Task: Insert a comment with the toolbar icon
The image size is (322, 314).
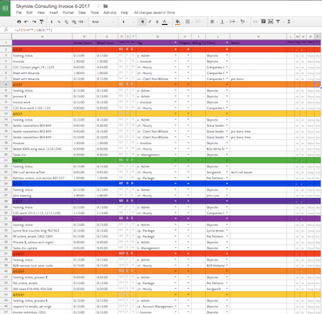Action: [263, 22]
